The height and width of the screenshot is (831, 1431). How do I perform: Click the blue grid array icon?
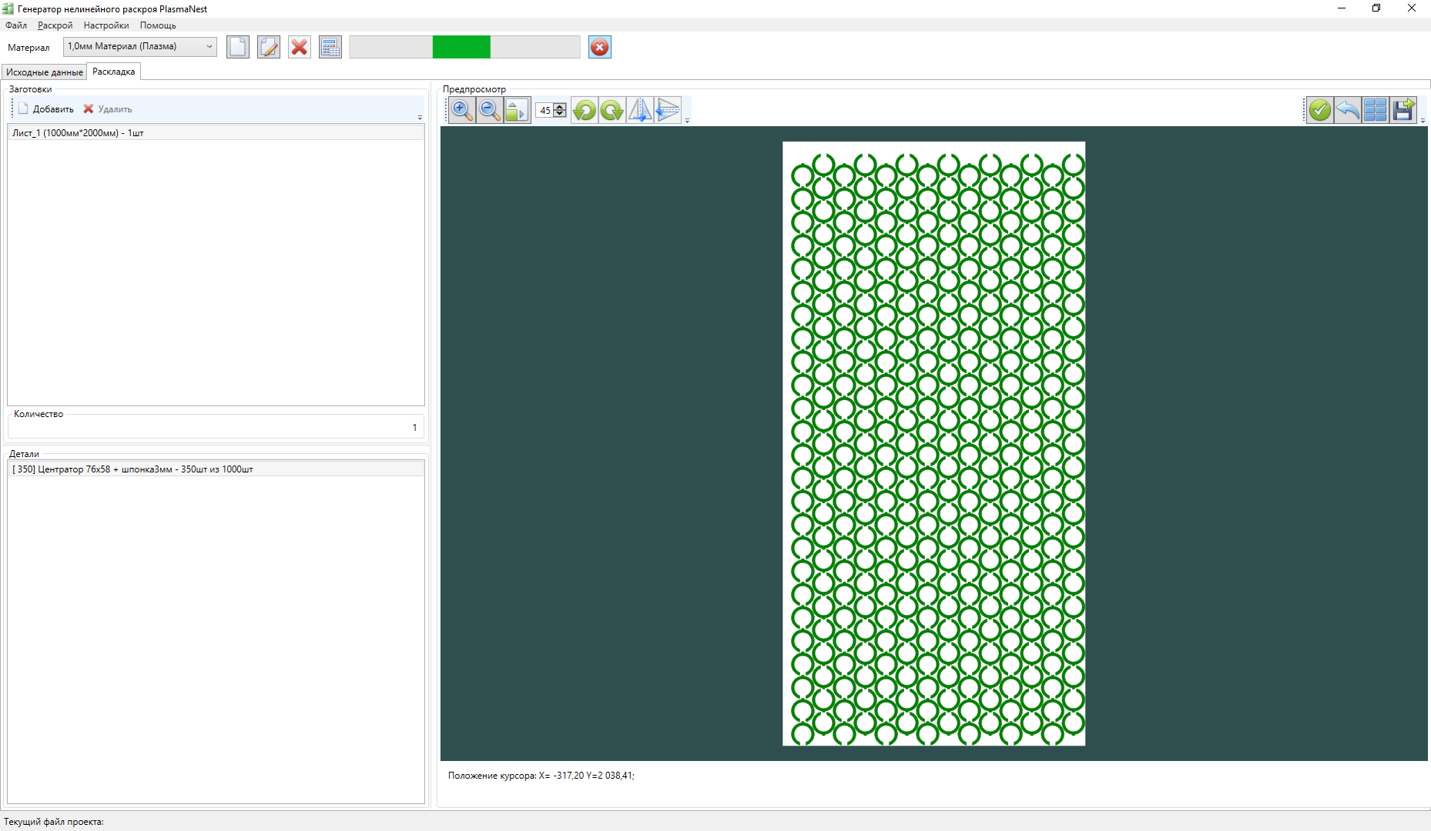tap(1375, 110)
